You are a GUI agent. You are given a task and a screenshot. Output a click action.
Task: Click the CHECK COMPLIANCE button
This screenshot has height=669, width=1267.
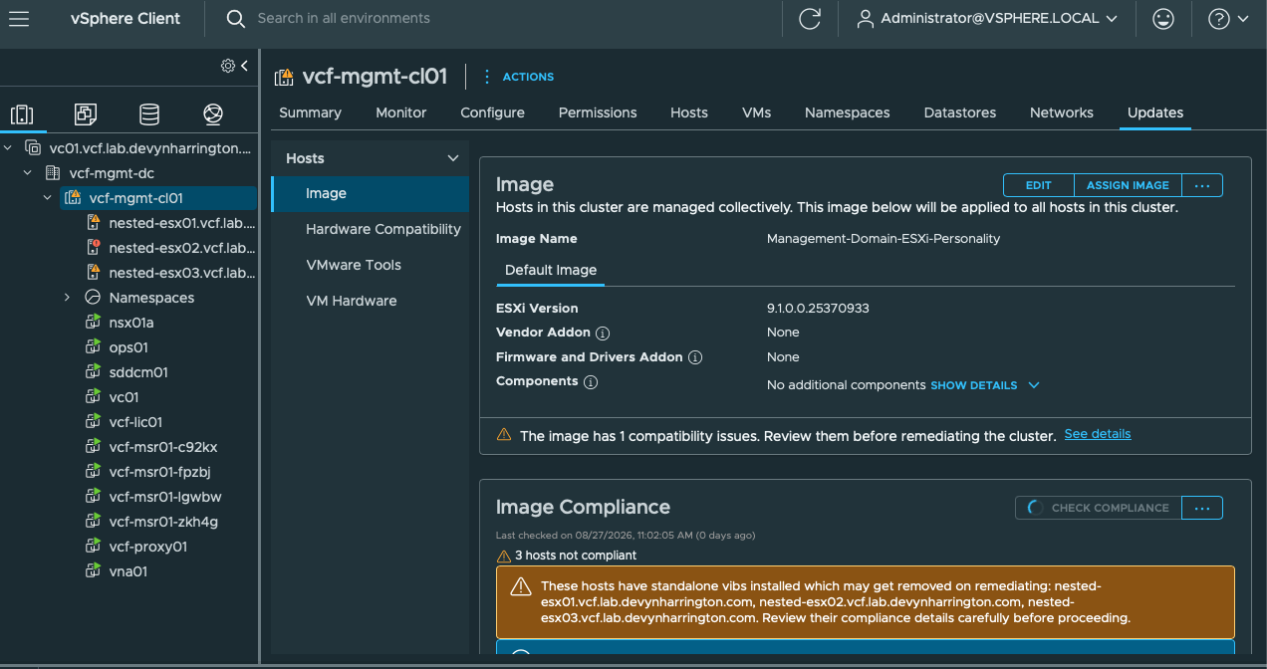click(x=1098, y=508)
